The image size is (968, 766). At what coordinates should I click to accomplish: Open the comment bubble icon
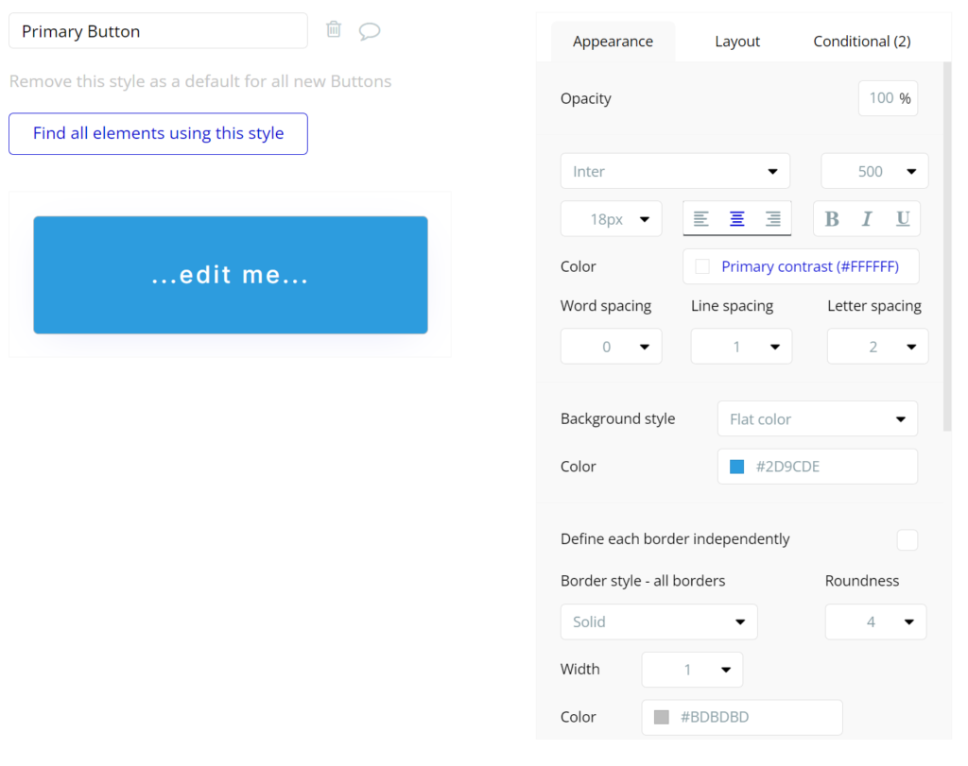coord(370,30)
